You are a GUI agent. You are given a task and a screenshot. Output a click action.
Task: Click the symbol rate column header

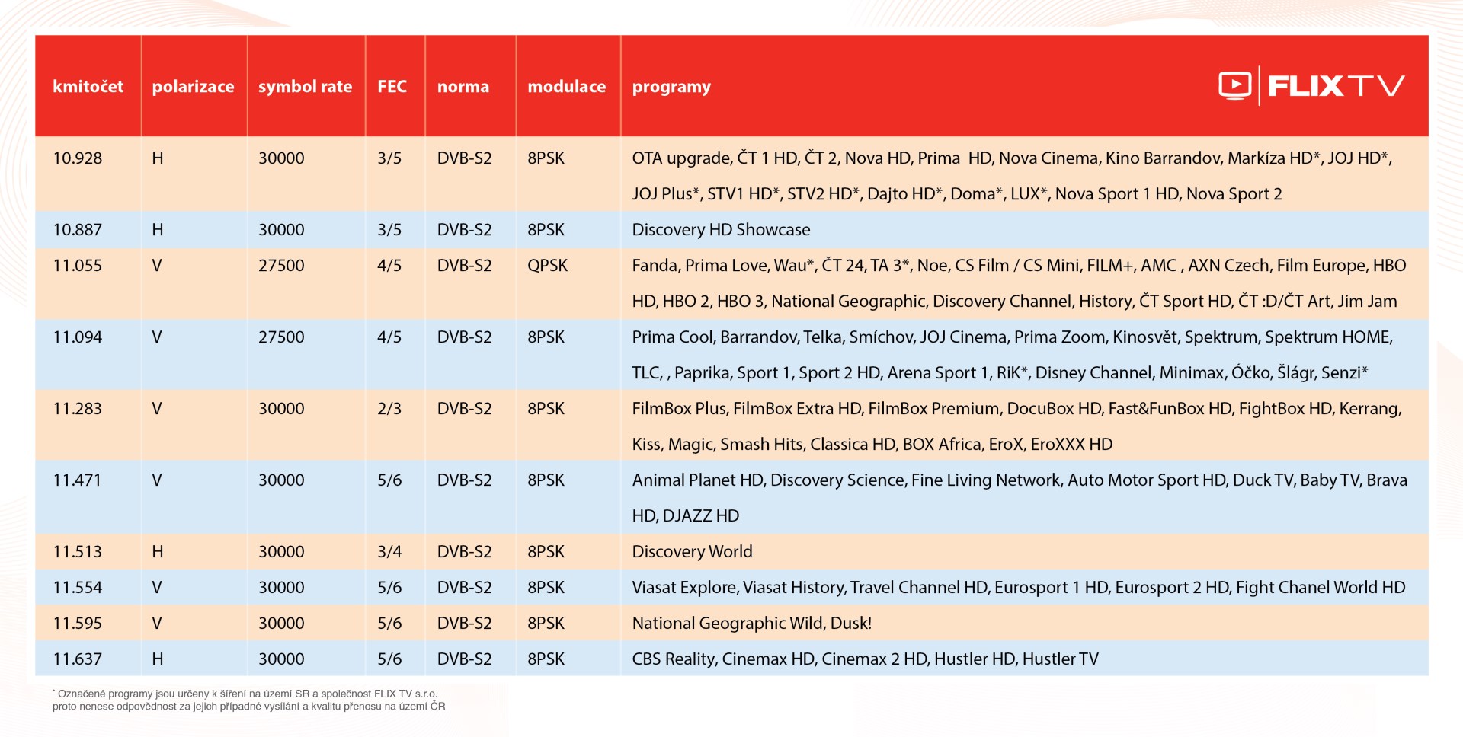pos(305,87)
